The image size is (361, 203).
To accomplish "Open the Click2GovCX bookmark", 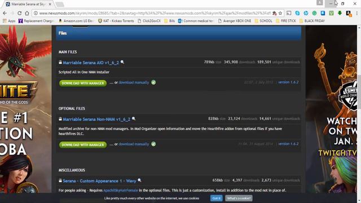I will tap(149, 21).
